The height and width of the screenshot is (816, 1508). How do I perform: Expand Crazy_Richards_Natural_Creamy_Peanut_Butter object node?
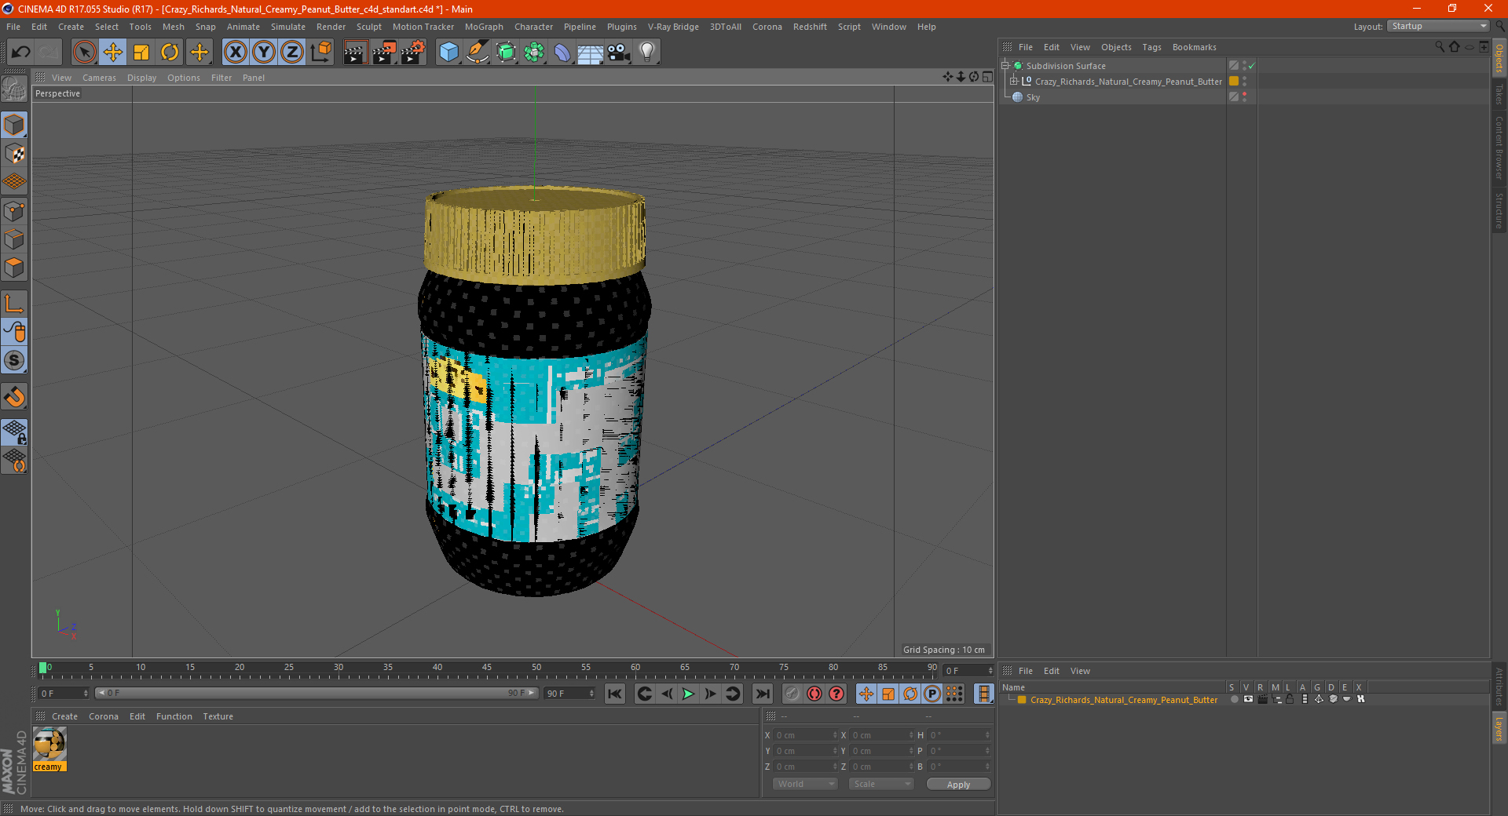tap(1013, 82)
